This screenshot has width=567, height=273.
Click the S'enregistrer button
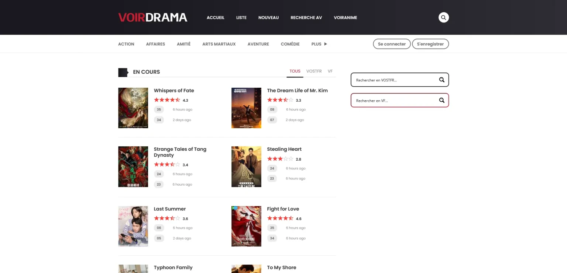[x=430, y=44]
